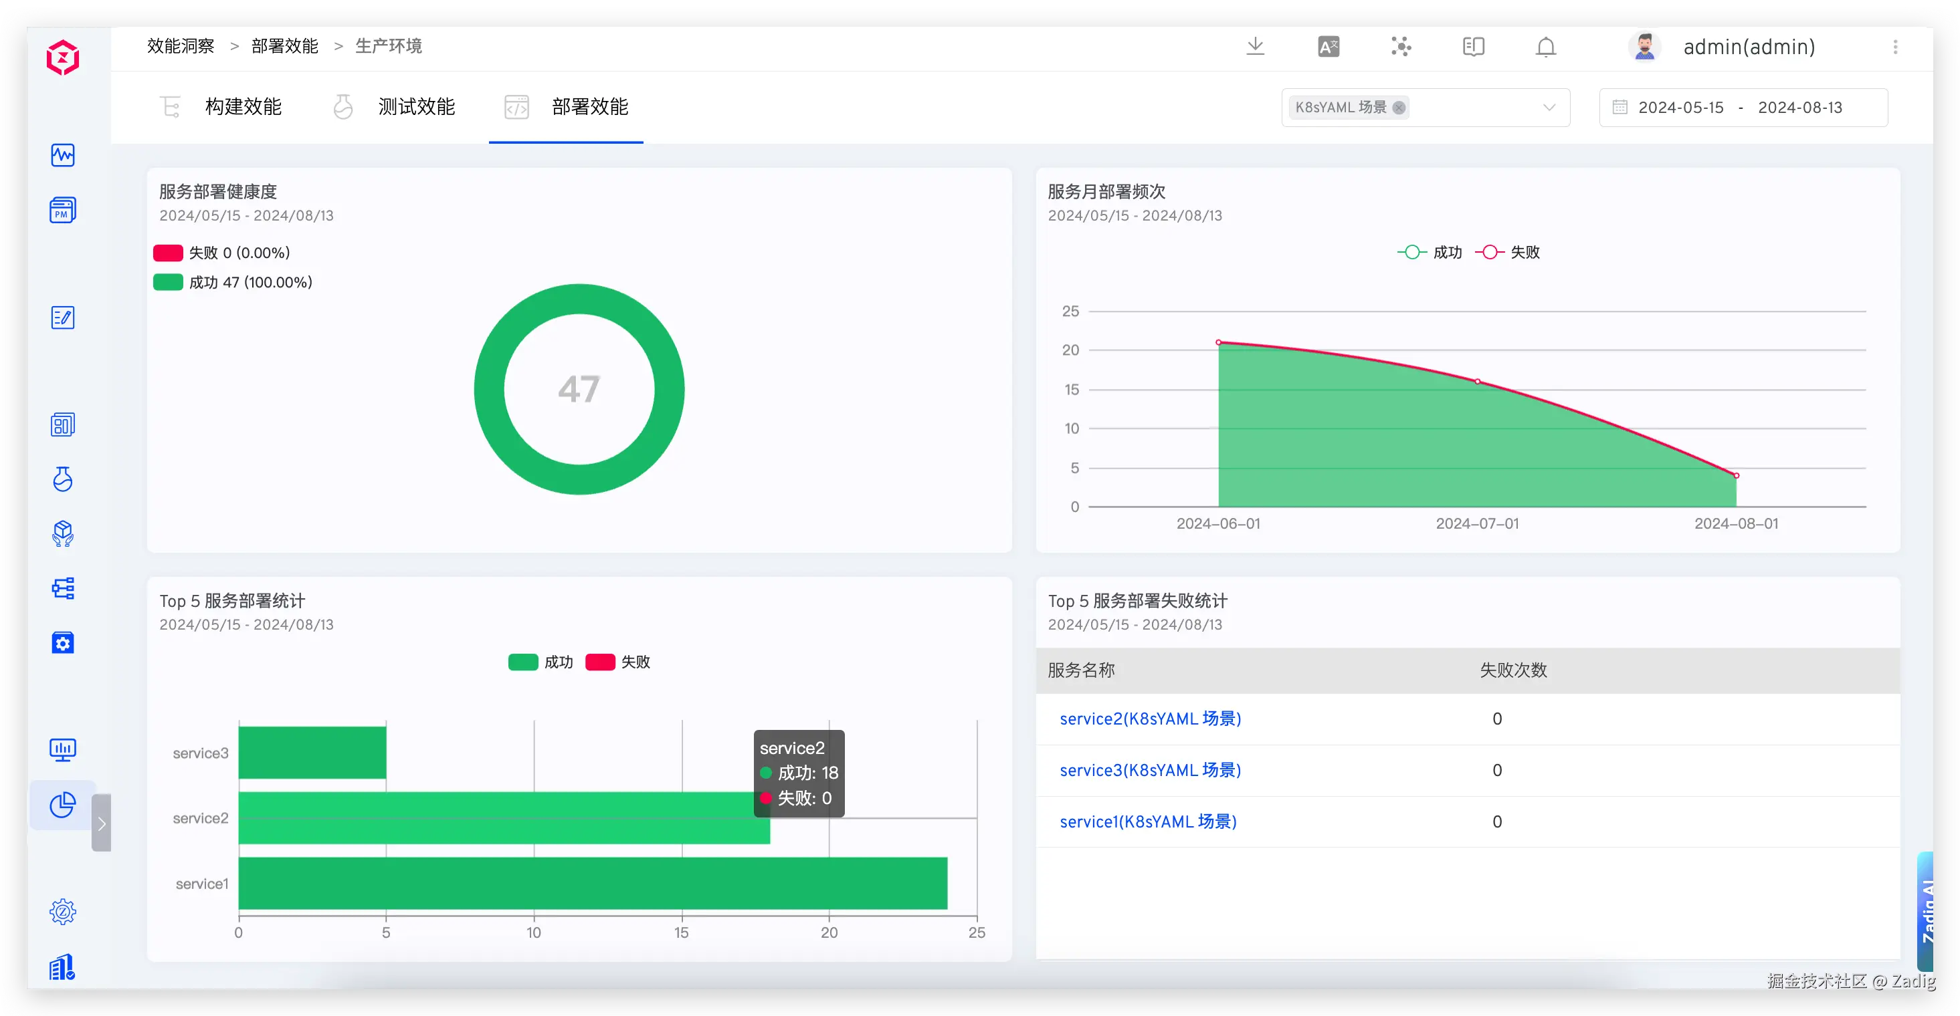Open the test flask icon in sidebar

62,479
